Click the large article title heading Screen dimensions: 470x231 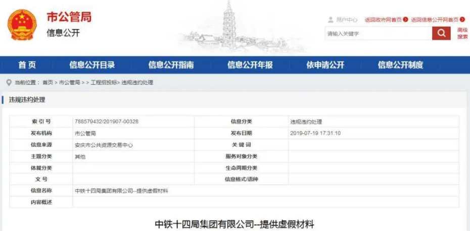click(x=234, y=224)
